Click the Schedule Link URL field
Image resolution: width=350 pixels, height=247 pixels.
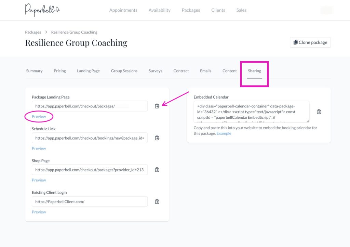click(90, 138)
